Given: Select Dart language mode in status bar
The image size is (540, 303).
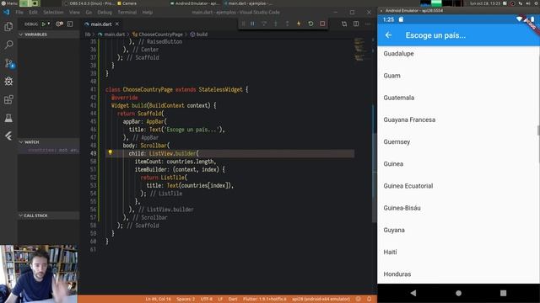Looking at the screenshot, I should (x=233, y=299).
